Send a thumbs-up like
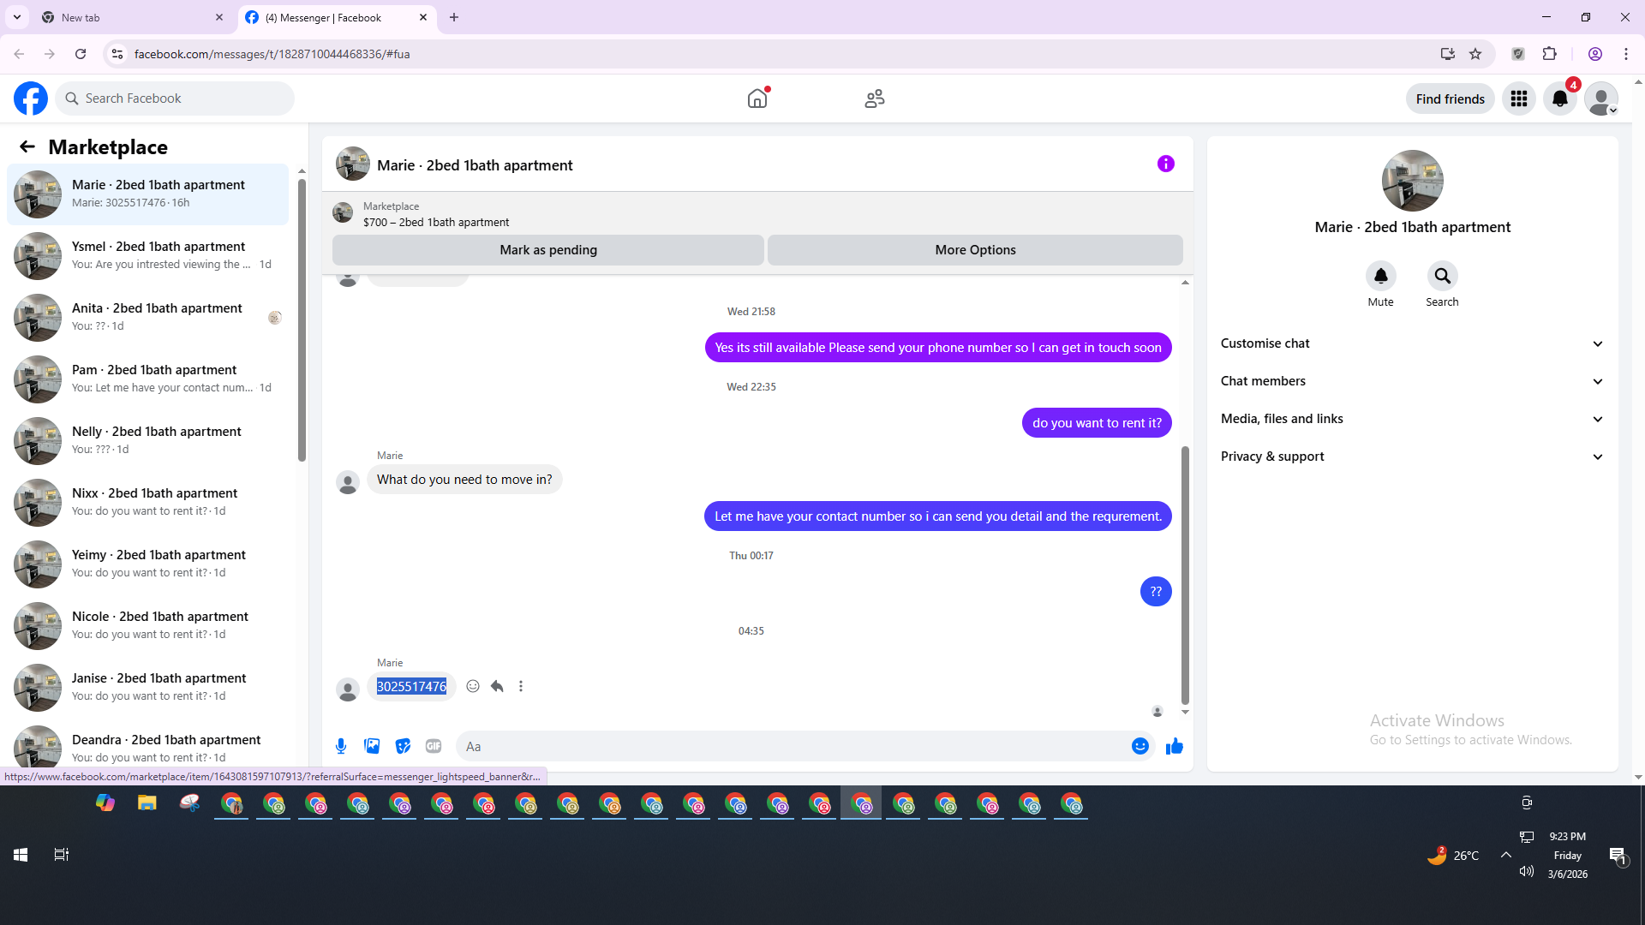This screenshot has height=925, width=1645. pos(1174,746)
